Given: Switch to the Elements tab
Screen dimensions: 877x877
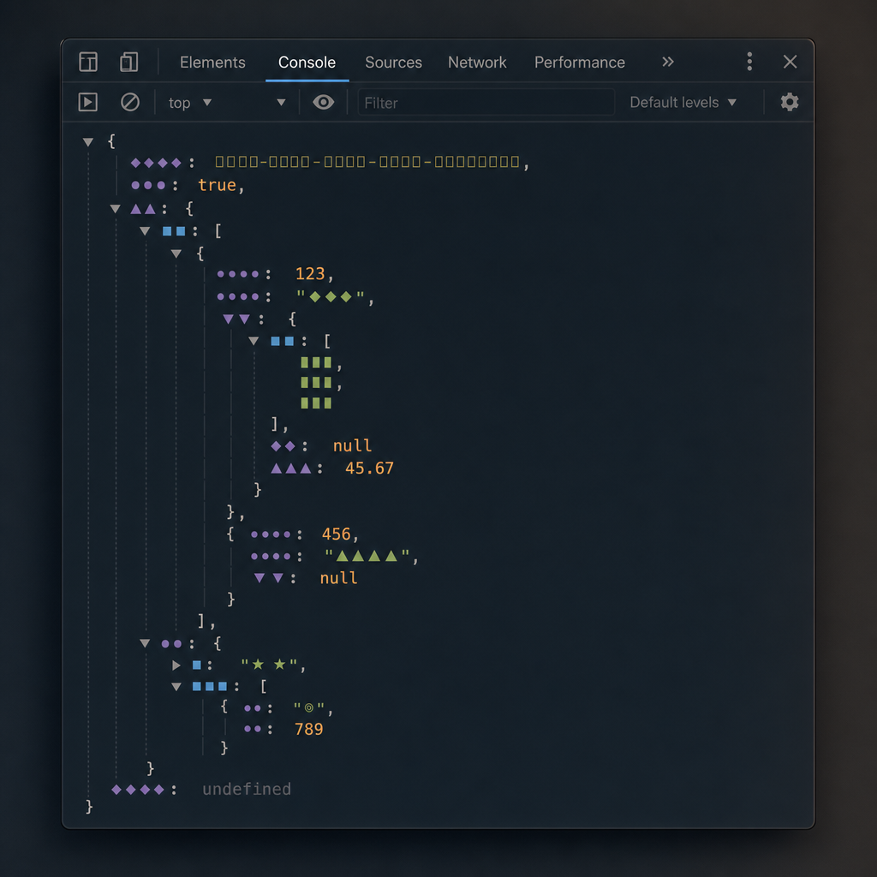Looking at the screenshot, I should coord(212,62).
